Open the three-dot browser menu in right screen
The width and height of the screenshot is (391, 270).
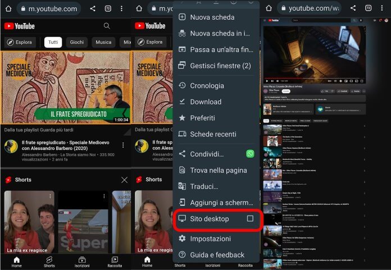click(x=382, y=8)
